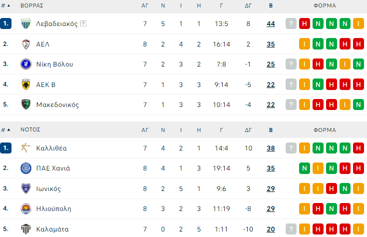
Task: Click the gray upcoming match badge for Λεβαδειακός
Action: [x=291, y=24]
